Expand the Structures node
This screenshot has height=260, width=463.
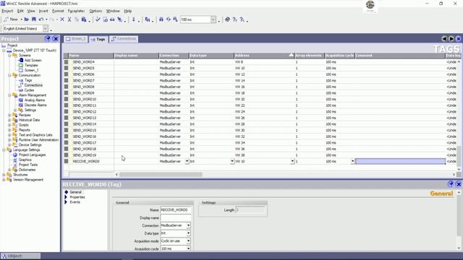(4, 175)
